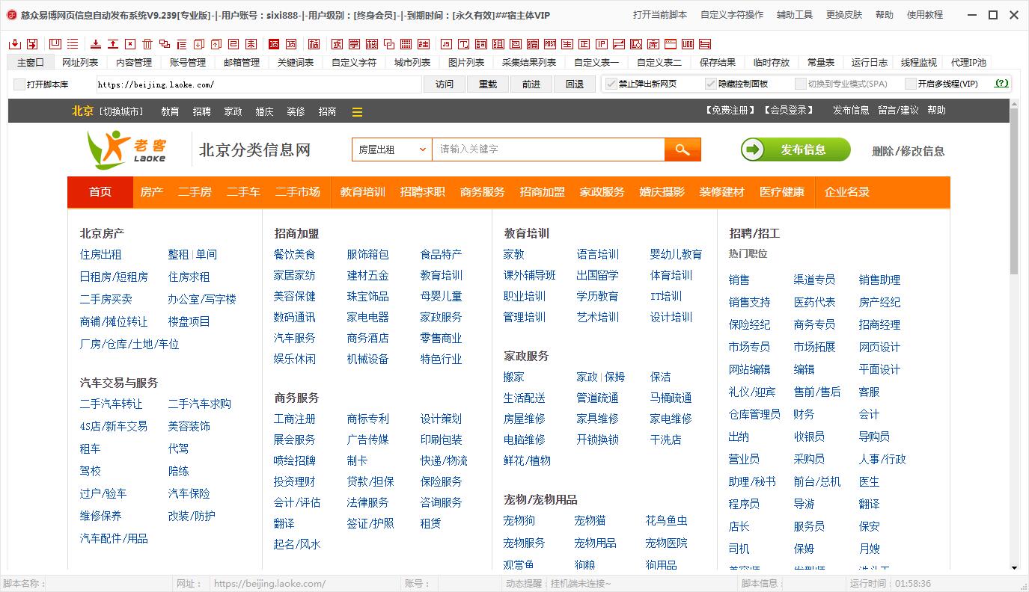Screen dimensions: 1029x592
Task: Click the 求 toolbar icon
Action: point(337,44)
